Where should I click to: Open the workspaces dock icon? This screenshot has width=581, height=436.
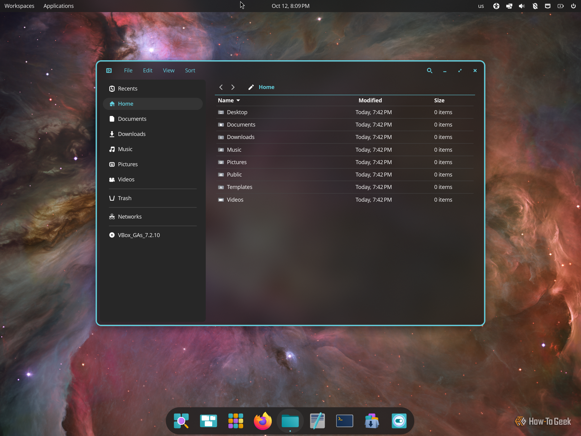click(208, 421)
